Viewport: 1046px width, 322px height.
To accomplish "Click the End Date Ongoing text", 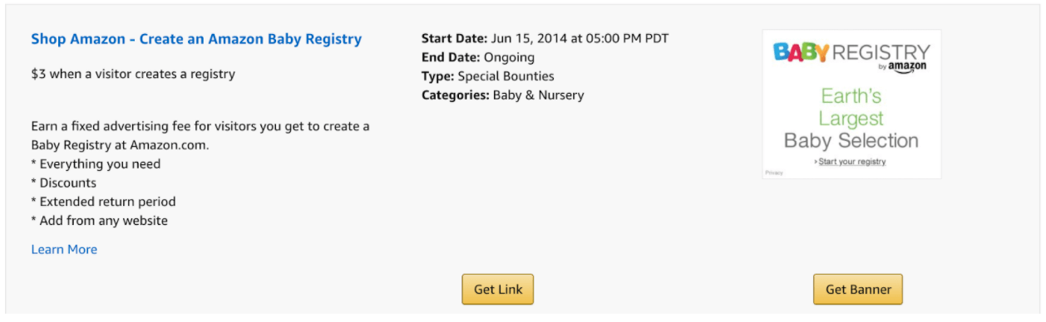I will pos(478,57).
